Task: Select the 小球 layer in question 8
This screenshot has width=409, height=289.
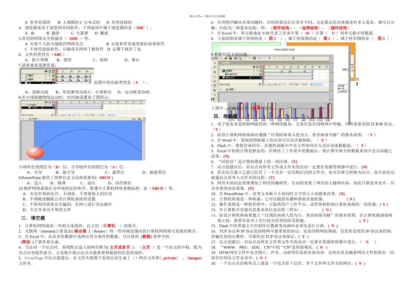Action: click(x=38, y=108)
